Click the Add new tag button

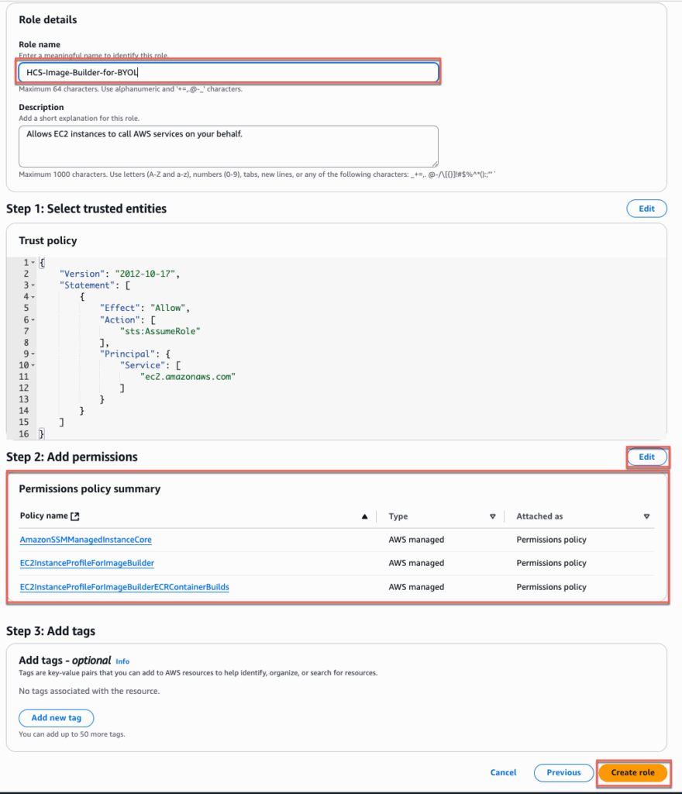(x=56, y=718)
